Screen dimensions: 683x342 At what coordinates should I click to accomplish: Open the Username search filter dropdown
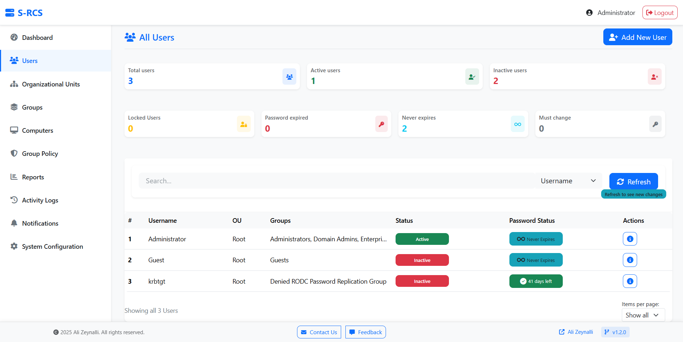[568, 181]
